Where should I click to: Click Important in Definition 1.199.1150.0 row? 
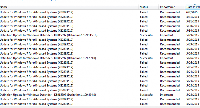[x=166, y=35]
